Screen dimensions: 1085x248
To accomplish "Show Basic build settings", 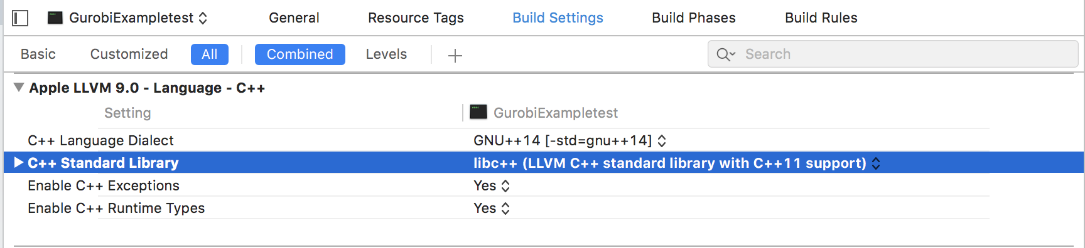I will (x=38, y=54).
